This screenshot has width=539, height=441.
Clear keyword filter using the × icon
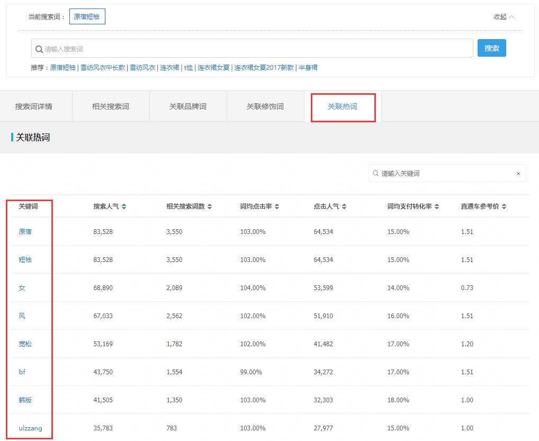(x=518, y=173)
